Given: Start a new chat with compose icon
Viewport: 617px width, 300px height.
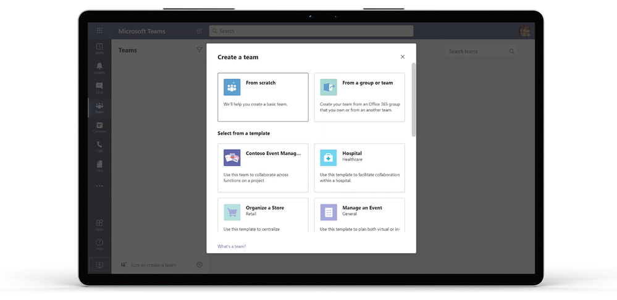Looking at the screenshot, I should [x=199, y=31].
